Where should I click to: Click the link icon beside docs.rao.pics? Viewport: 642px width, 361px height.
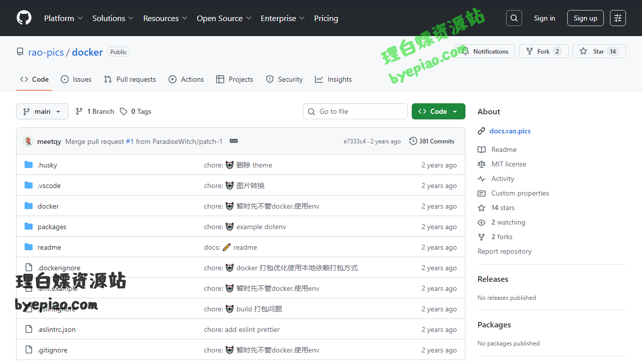pos(481,131)
